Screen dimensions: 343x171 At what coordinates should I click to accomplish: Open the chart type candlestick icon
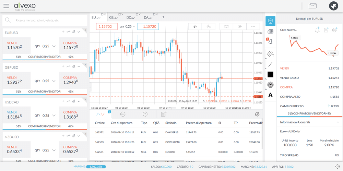click(208, 26)
